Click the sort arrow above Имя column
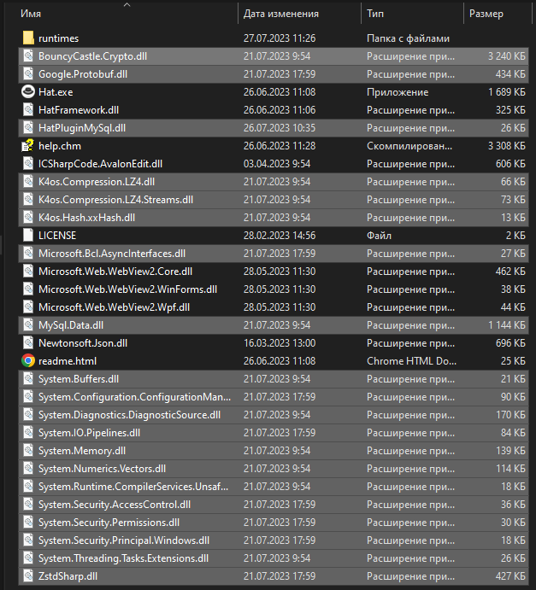This screenshot has height=590, width=536. [x=127, y=5]
